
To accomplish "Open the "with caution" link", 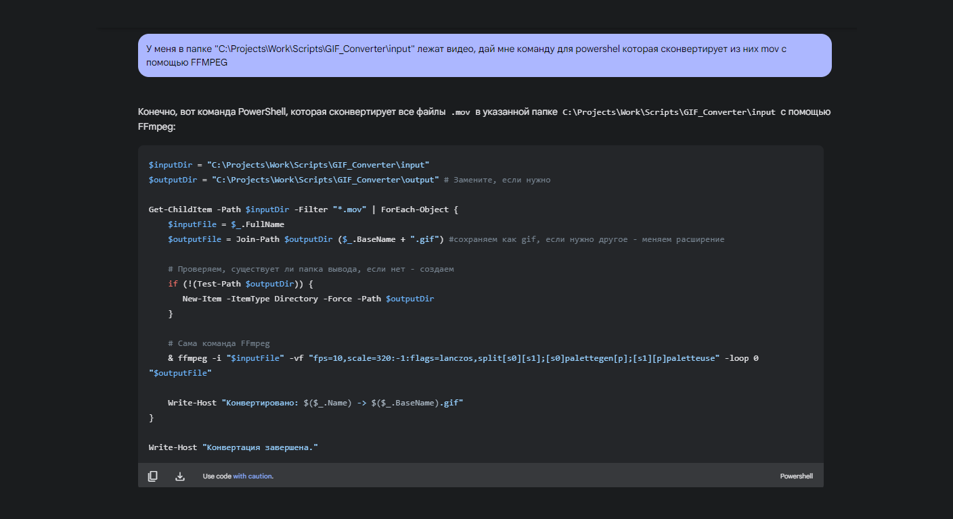I will coord(252,476).
